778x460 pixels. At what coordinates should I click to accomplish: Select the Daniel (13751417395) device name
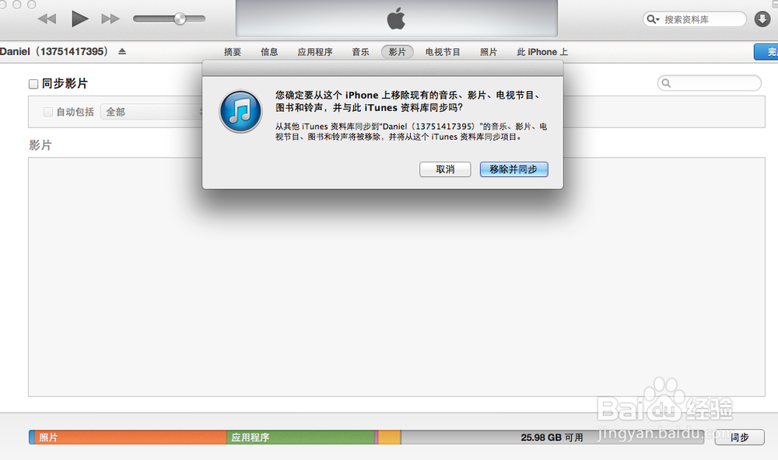(x=54, y=51)
